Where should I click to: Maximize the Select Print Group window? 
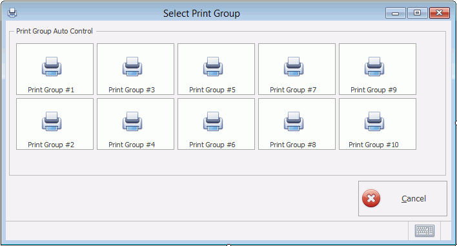tap(418, 13)
